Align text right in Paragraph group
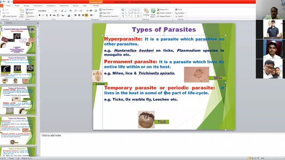This screenshot has height=160, width=285. (83, 15)
